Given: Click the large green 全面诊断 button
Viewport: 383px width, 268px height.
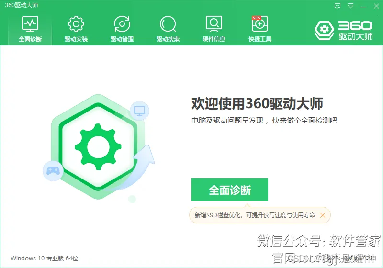Looking at the screenshot, I should click(230, 190).
